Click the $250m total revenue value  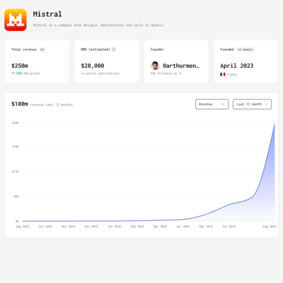click(x=20, y=66)
